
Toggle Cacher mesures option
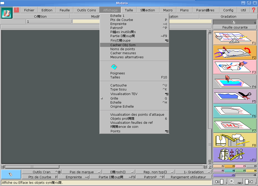pos(135,53)
